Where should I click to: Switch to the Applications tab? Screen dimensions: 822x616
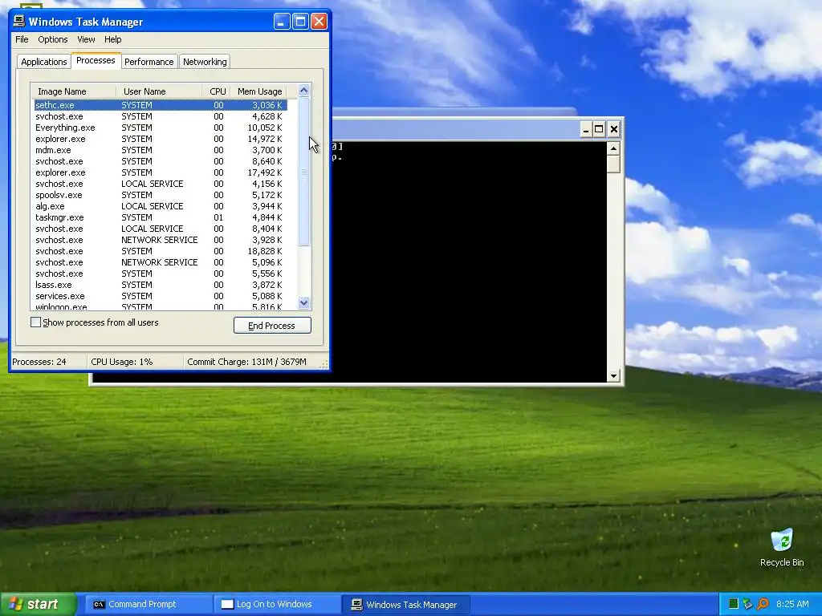point(44,61)
